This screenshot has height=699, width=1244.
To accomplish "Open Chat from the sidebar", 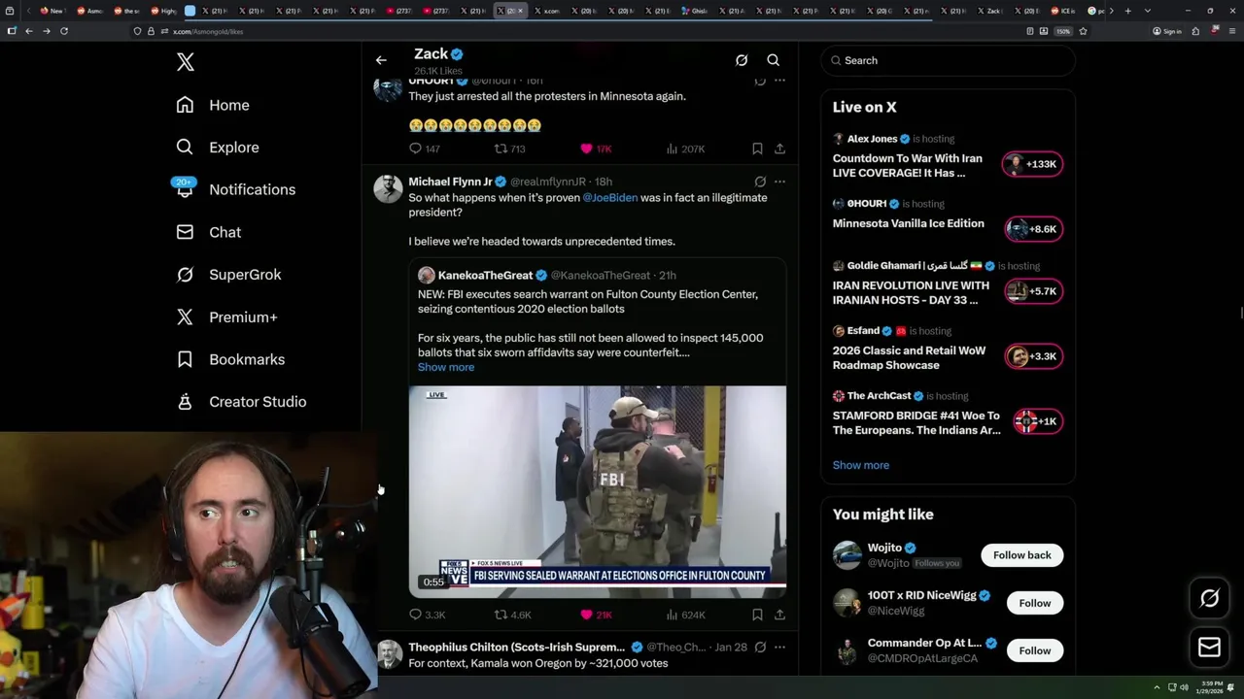I will [x=208, y=232].
